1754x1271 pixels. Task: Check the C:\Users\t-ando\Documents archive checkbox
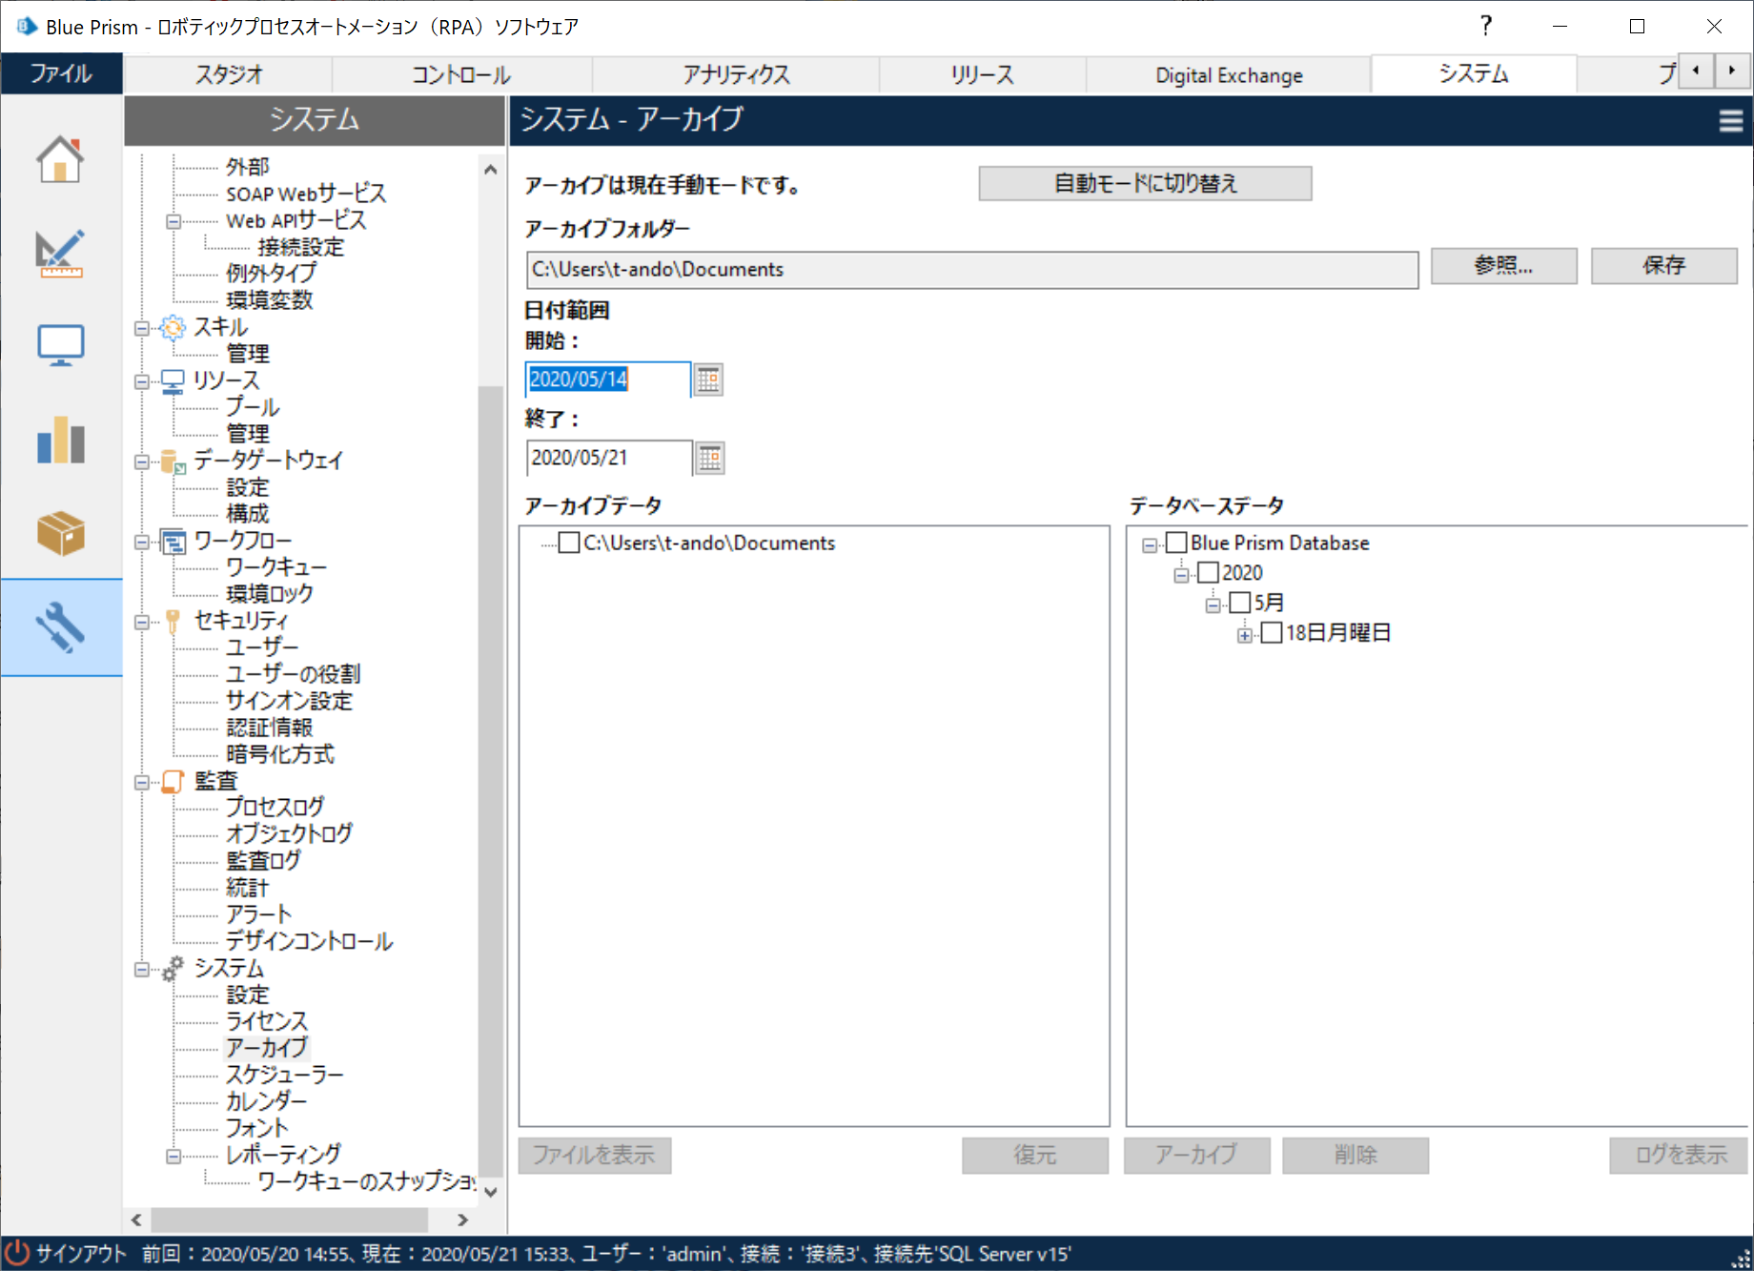pyautogui.click(x=569, y=543)
